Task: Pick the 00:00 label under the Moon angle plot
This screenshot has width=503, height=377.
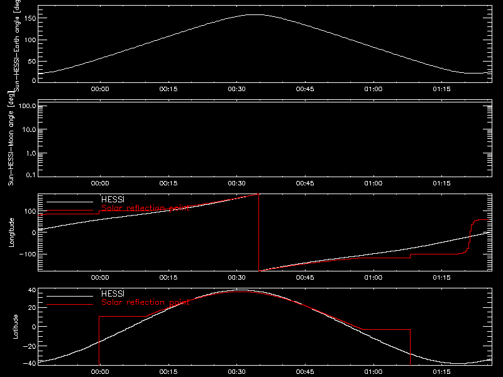Action: click(x=100, y=183)
